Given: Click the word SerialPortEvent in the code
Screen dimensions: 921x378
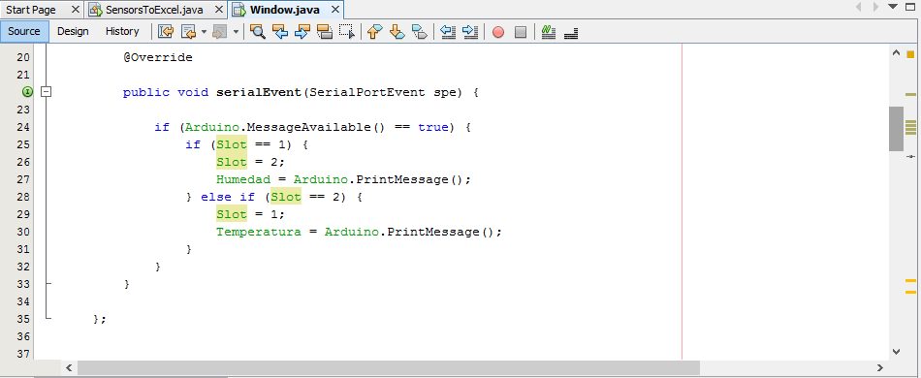Looking at the screenshot, I should pos(366,92).
